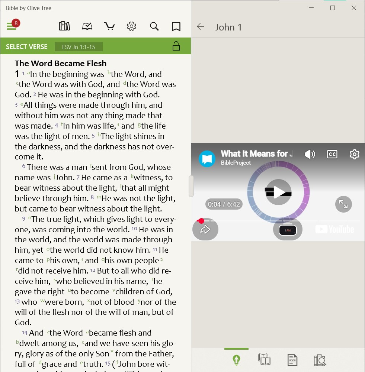Viewport: 365px width, 372px height.
Task: Play the BibleProject video
Action: point(278,192)
